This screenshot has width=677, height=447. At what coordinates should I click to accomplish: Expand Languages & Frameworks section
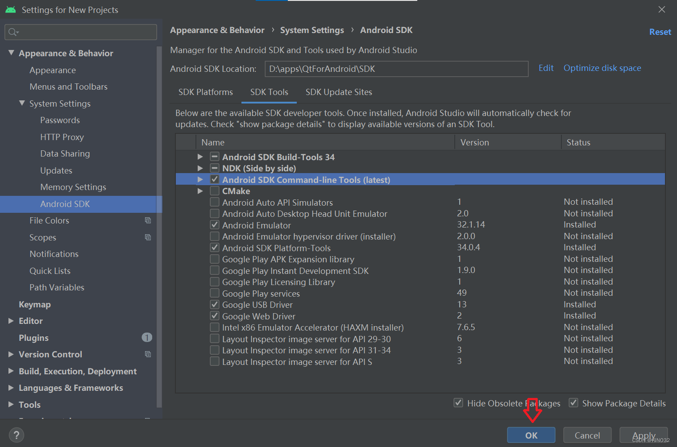pos(11,388)
